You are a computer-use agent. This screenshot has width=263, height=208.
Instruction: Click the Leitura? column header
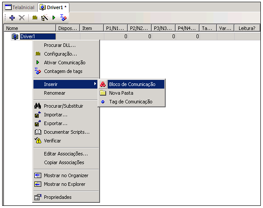point(246,28)
